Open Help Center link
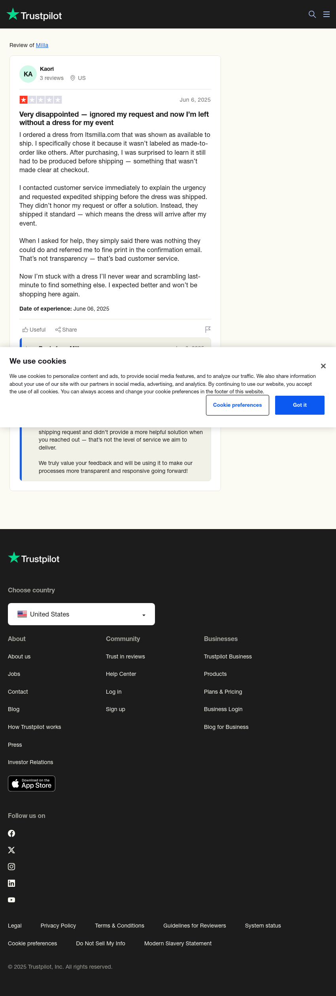 pyautogui.click(x=121, y=674)
